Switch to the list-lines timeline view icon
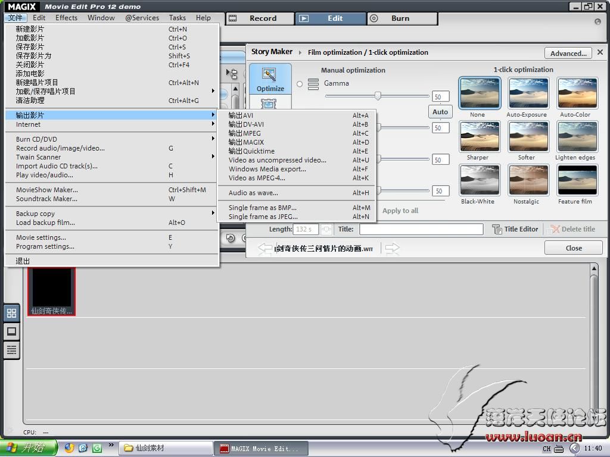The image size is (610, 457). point(12,350)
